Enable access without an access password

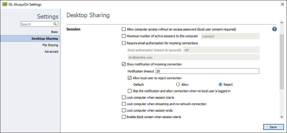tap(124, 29)
